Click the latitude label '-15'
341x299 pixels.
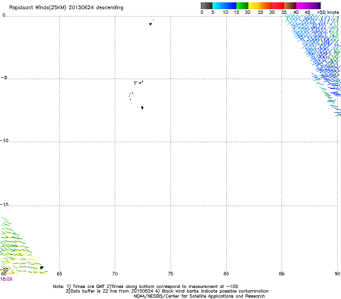tap(4, 204)
